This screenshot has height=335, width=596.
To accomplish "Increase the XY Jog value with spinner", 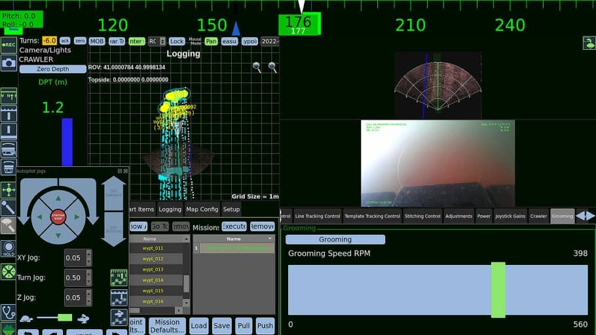I will click(89, 253).
